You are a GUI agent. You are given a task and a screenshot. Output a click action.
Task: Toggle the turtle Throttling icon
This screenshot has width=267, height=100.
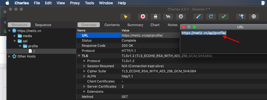[x=168, y=16]
